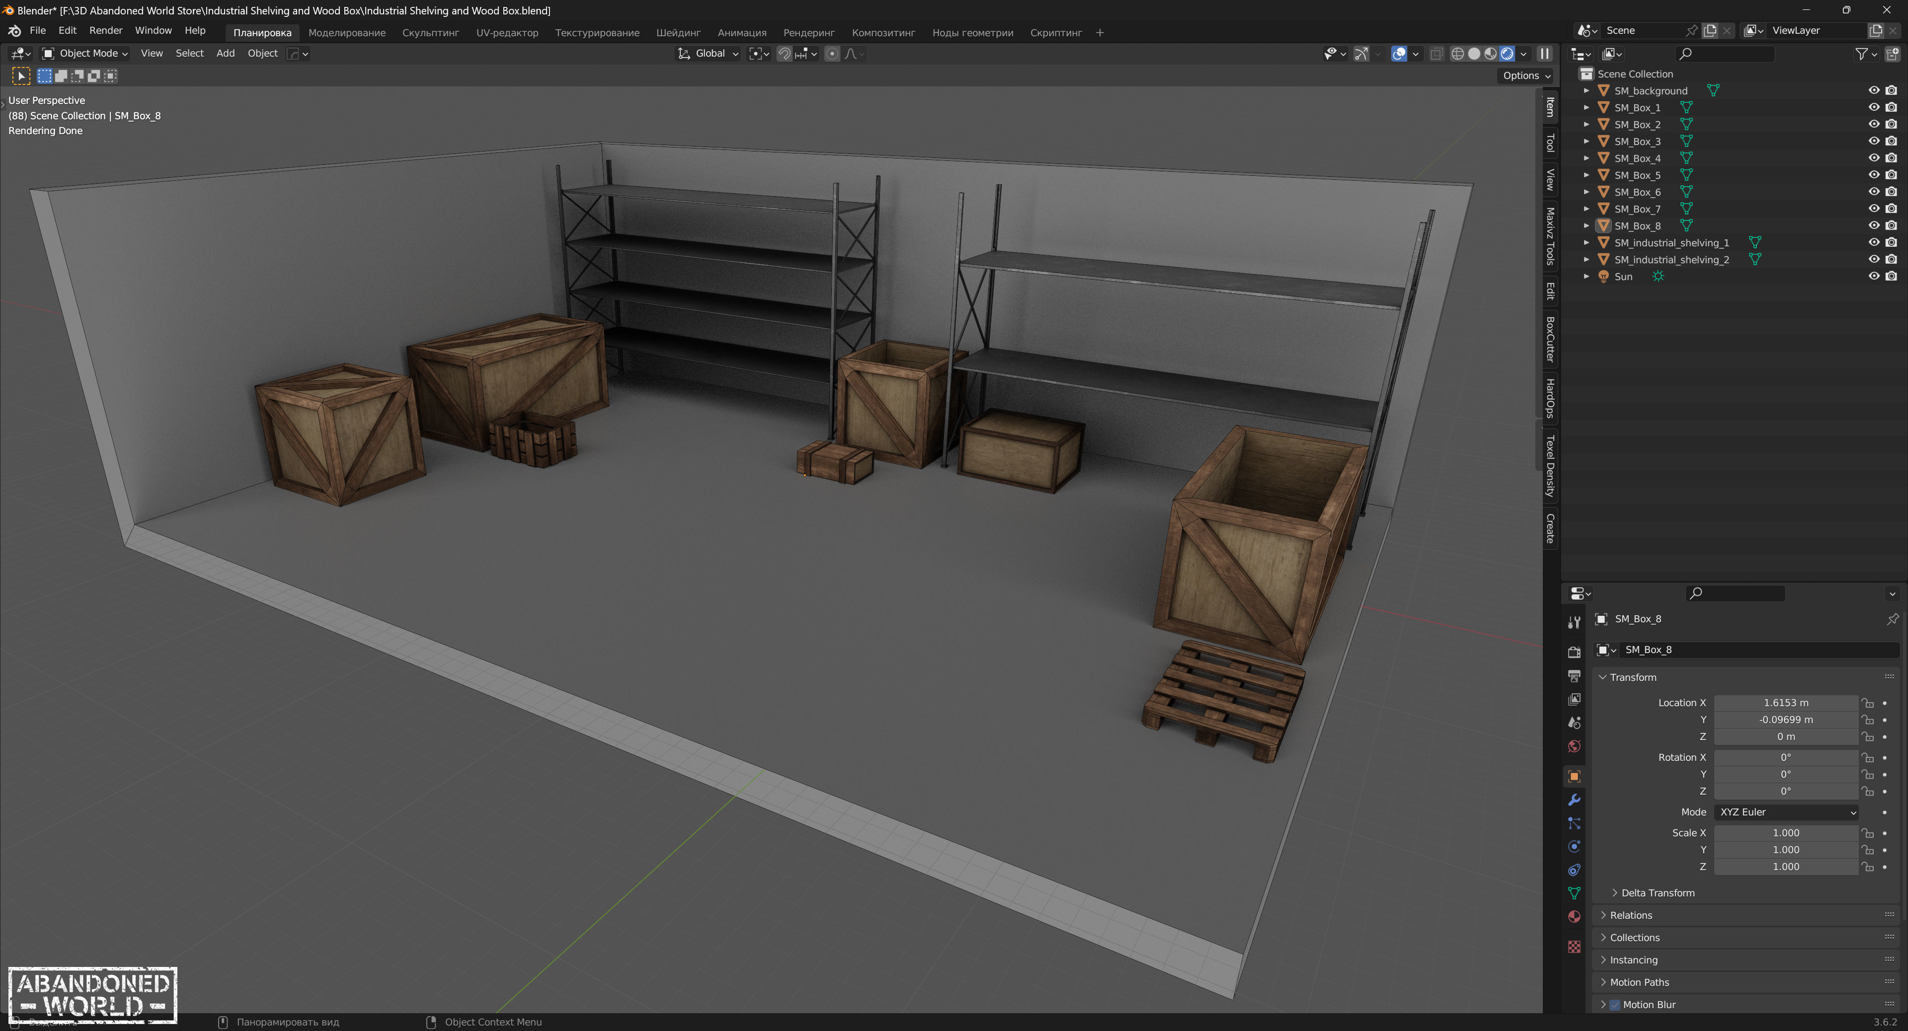
Task: Expand SM_industrial_shelving_2 in the outliner
Action: click(1587, 259)
